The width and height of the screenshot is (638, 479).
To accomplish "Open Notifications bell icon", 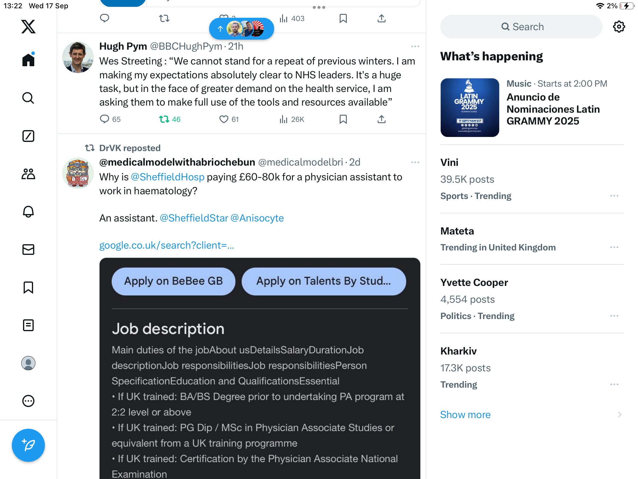I will coord(28,212).
